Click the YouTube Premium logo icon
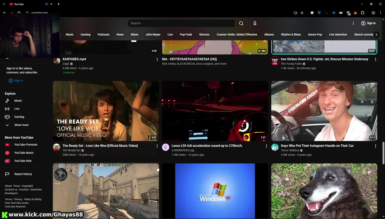This screenshot has width=385, height=219. (7, 145)
